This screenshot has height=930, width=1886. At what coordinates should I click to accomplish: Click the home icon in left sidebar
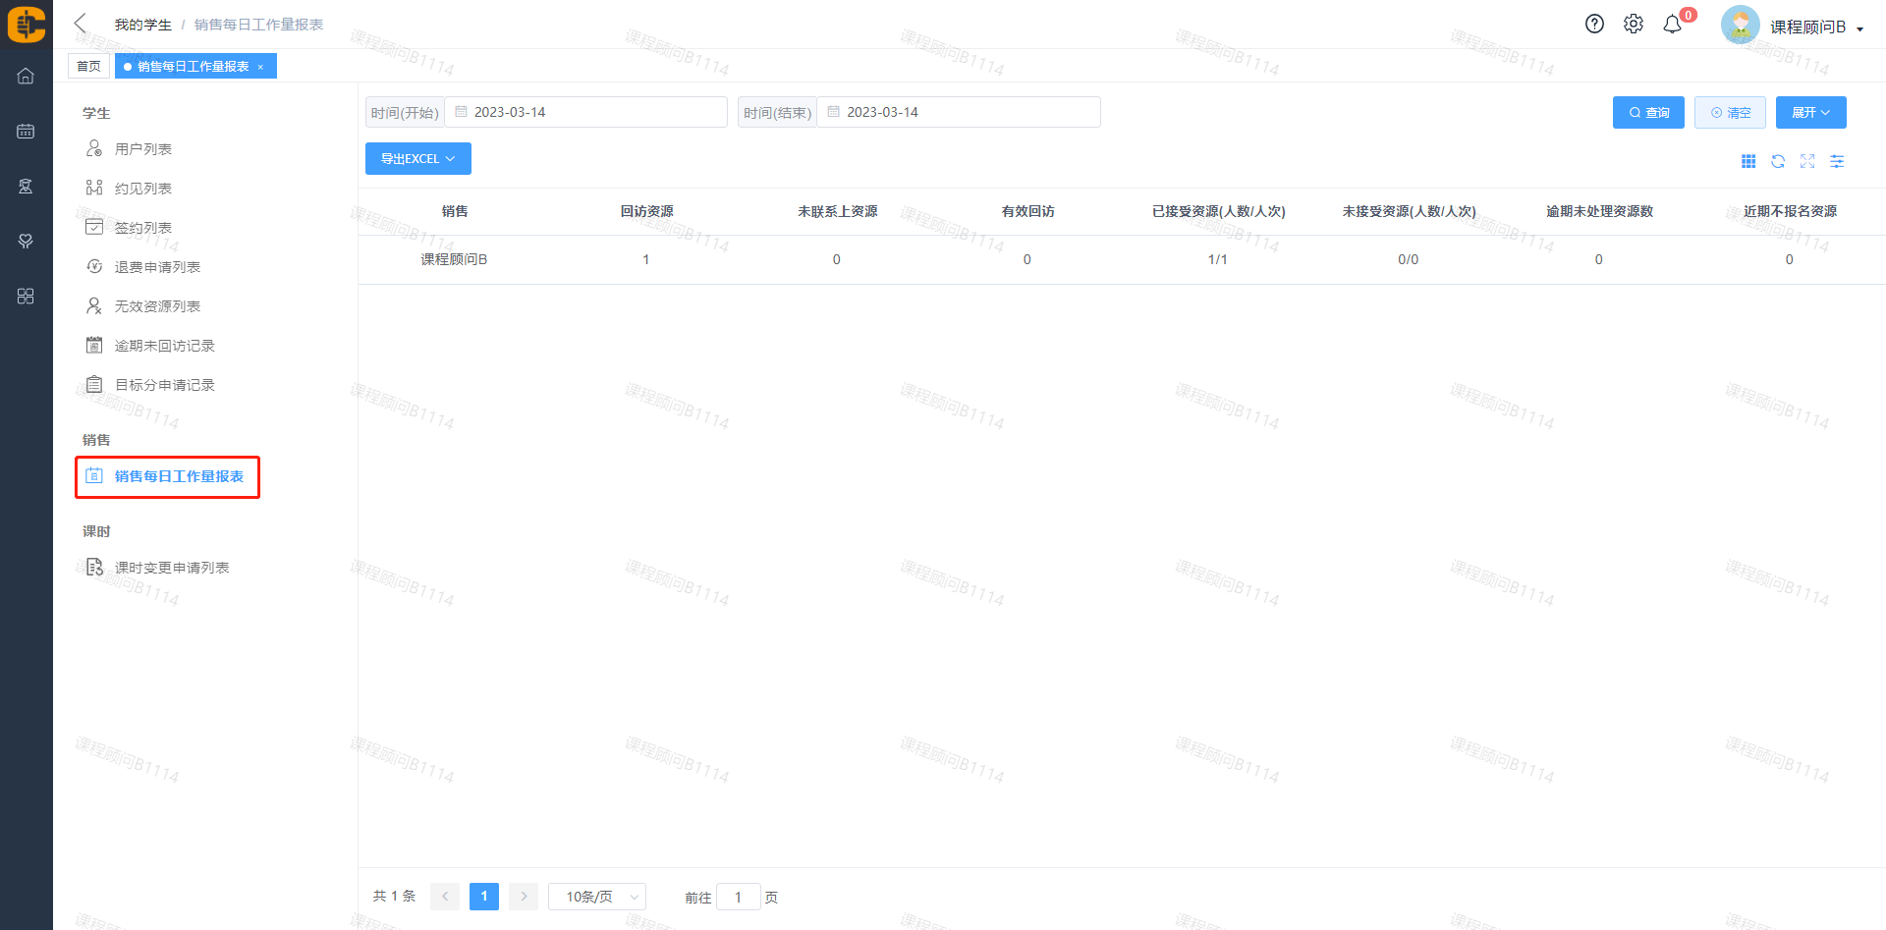click(x=26, y=76)
